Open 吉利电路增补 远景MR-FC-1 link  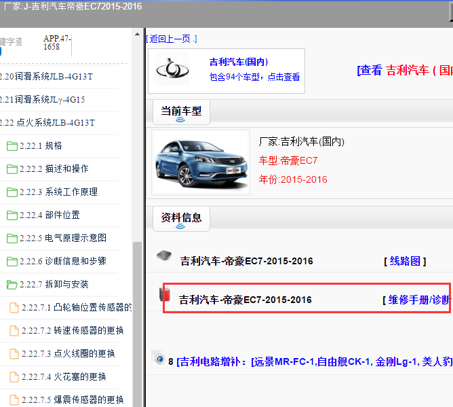click(x=315, y=362)
